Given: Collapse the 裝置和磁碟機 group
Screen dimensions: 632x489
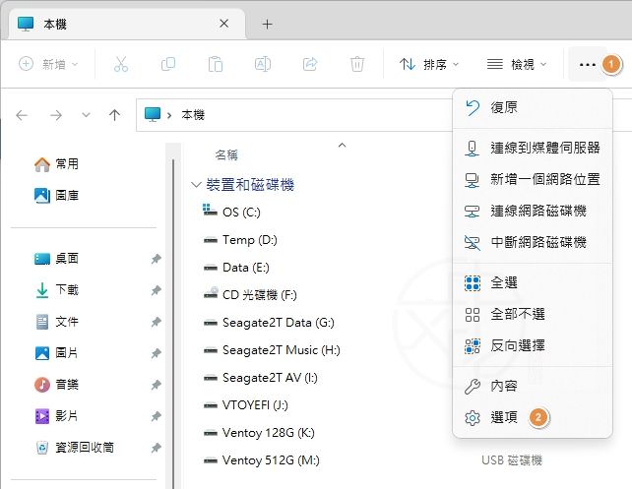Looking at the screenshot, I should pyautogui.click(x=196, y=185).
